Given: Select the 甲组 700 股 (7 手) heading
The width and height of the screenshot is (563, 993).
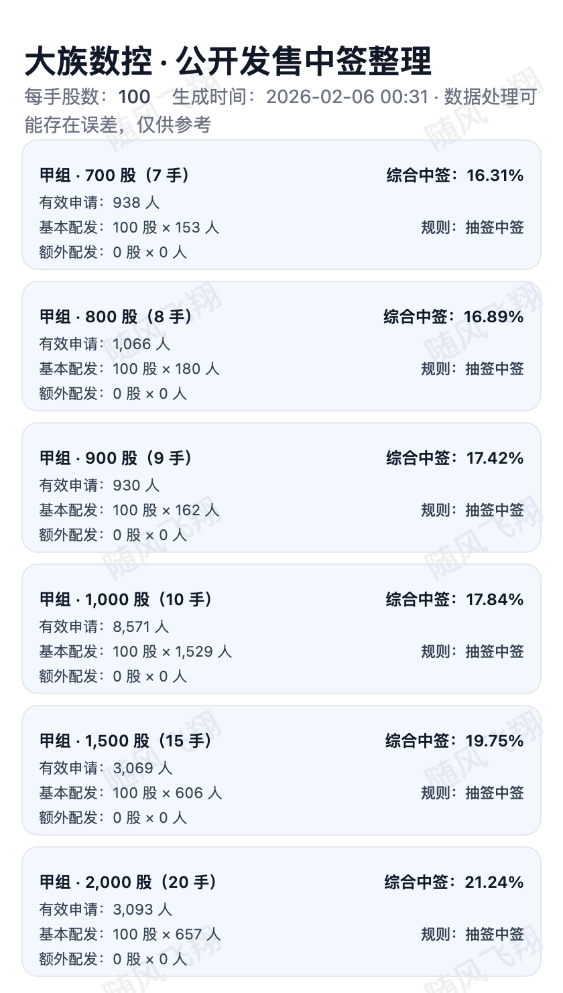Looking at the screenshot, I should 115,176.
